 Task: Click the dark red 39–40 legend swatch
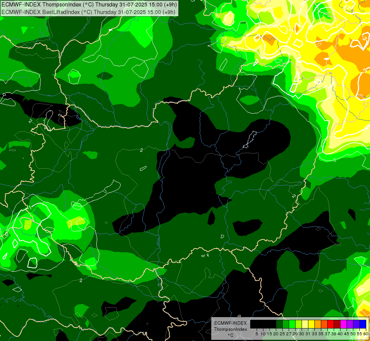(337, 324)
